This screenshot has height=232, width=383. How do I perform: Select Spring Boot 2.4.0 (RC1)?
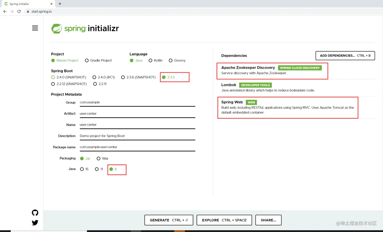pos(104,77)
